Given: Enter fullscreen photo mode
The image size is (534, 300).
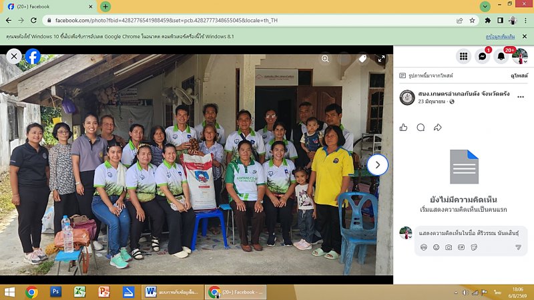Looking at the screenshot, I should click(x=381, y=59).
